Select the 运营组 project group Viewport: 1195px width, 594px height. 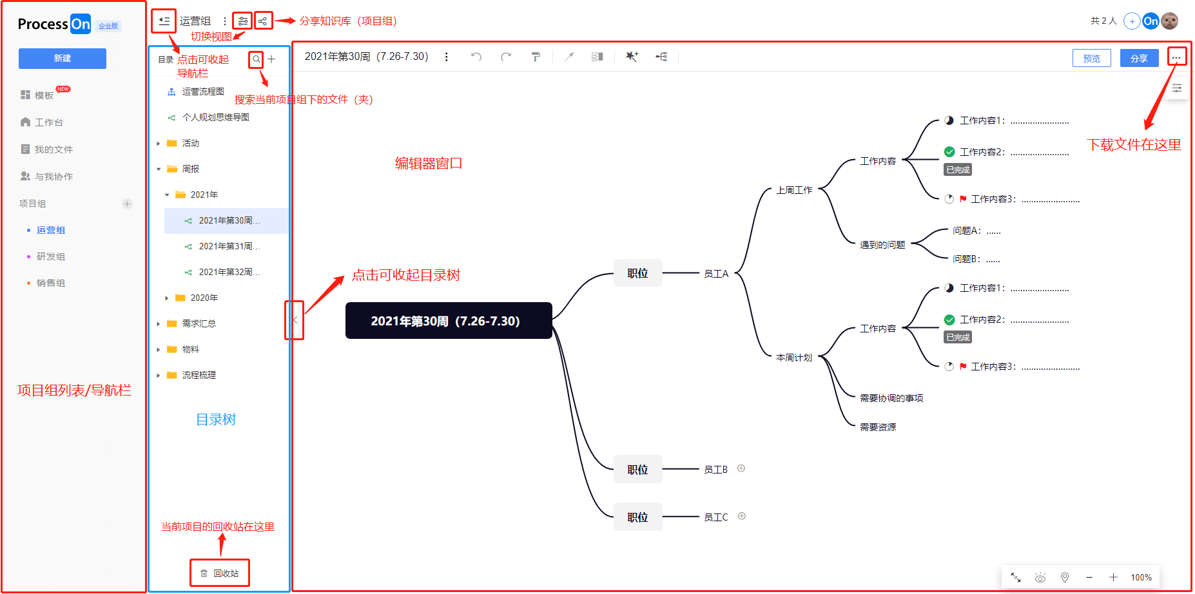[51, 230]
